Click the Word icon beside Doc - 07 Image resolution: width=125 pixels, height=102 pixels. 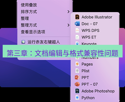point(77,24)
